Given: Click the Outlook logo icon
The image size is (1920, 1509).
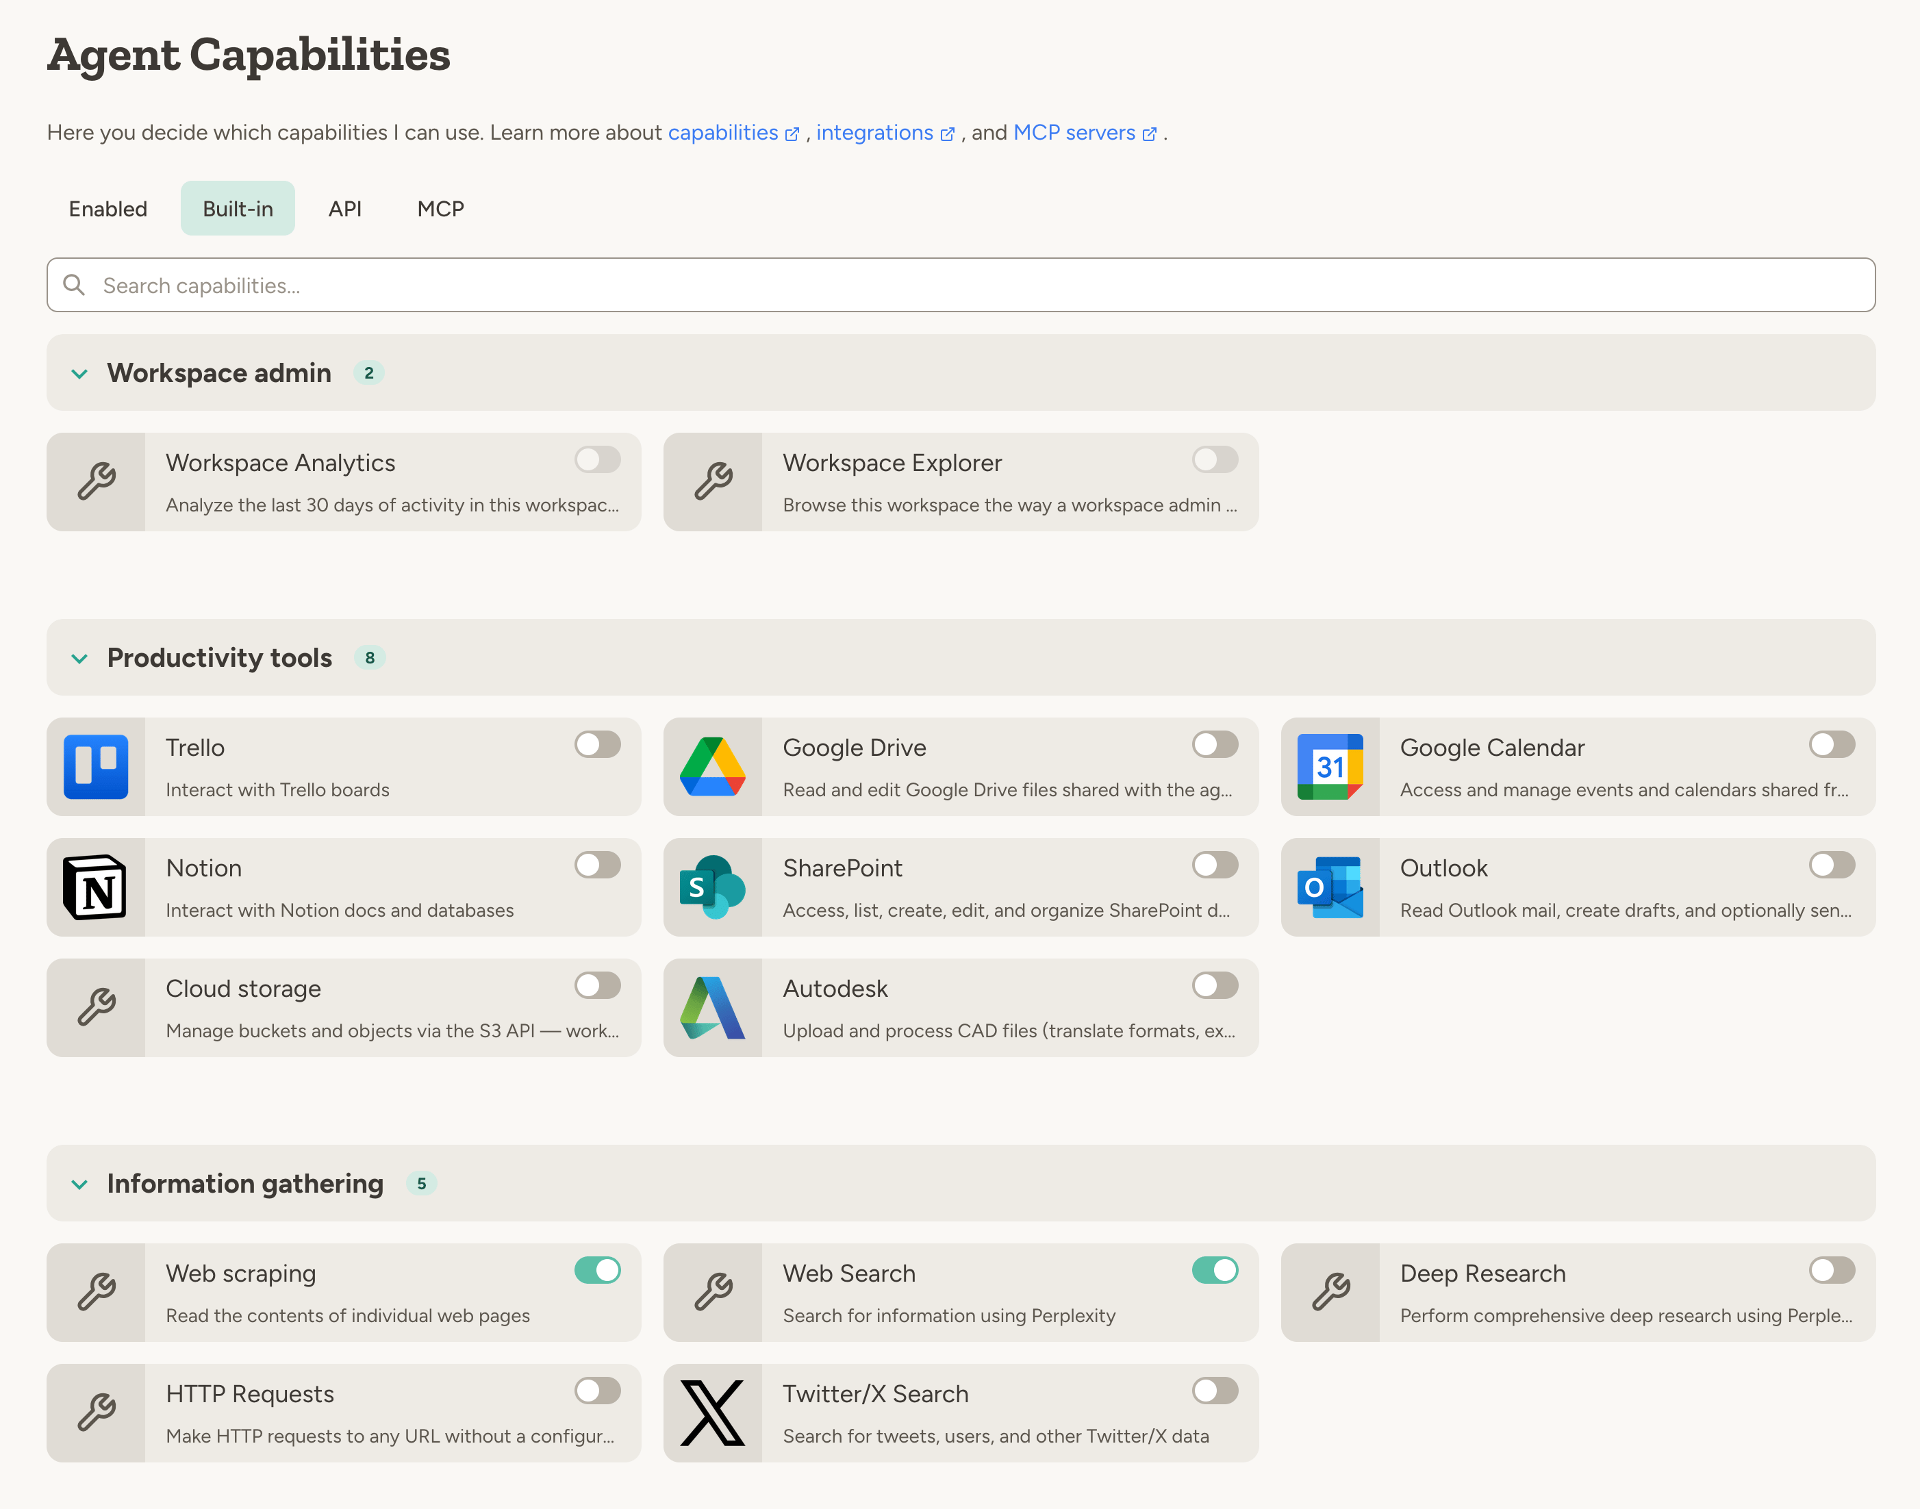Looking at the screenshot, I should point(1330,887).
